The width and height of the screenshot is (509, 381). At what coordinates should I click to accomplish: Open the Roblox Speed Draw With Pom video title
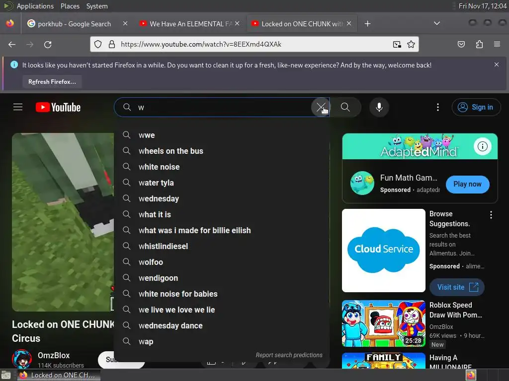pyautogui.click(x=456, y=310)
